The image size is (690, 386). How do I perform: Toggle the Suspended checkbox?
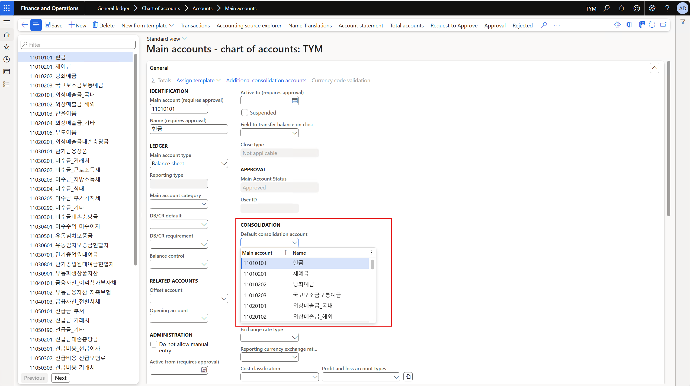pos(245,113)
